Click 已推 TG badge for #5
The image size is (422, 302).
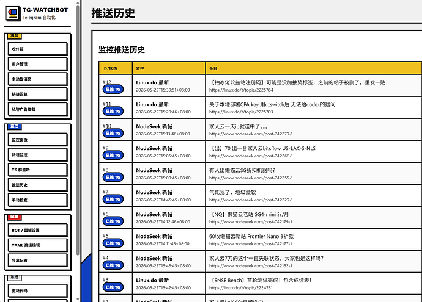pyautogui.click(x=113, y=243)
